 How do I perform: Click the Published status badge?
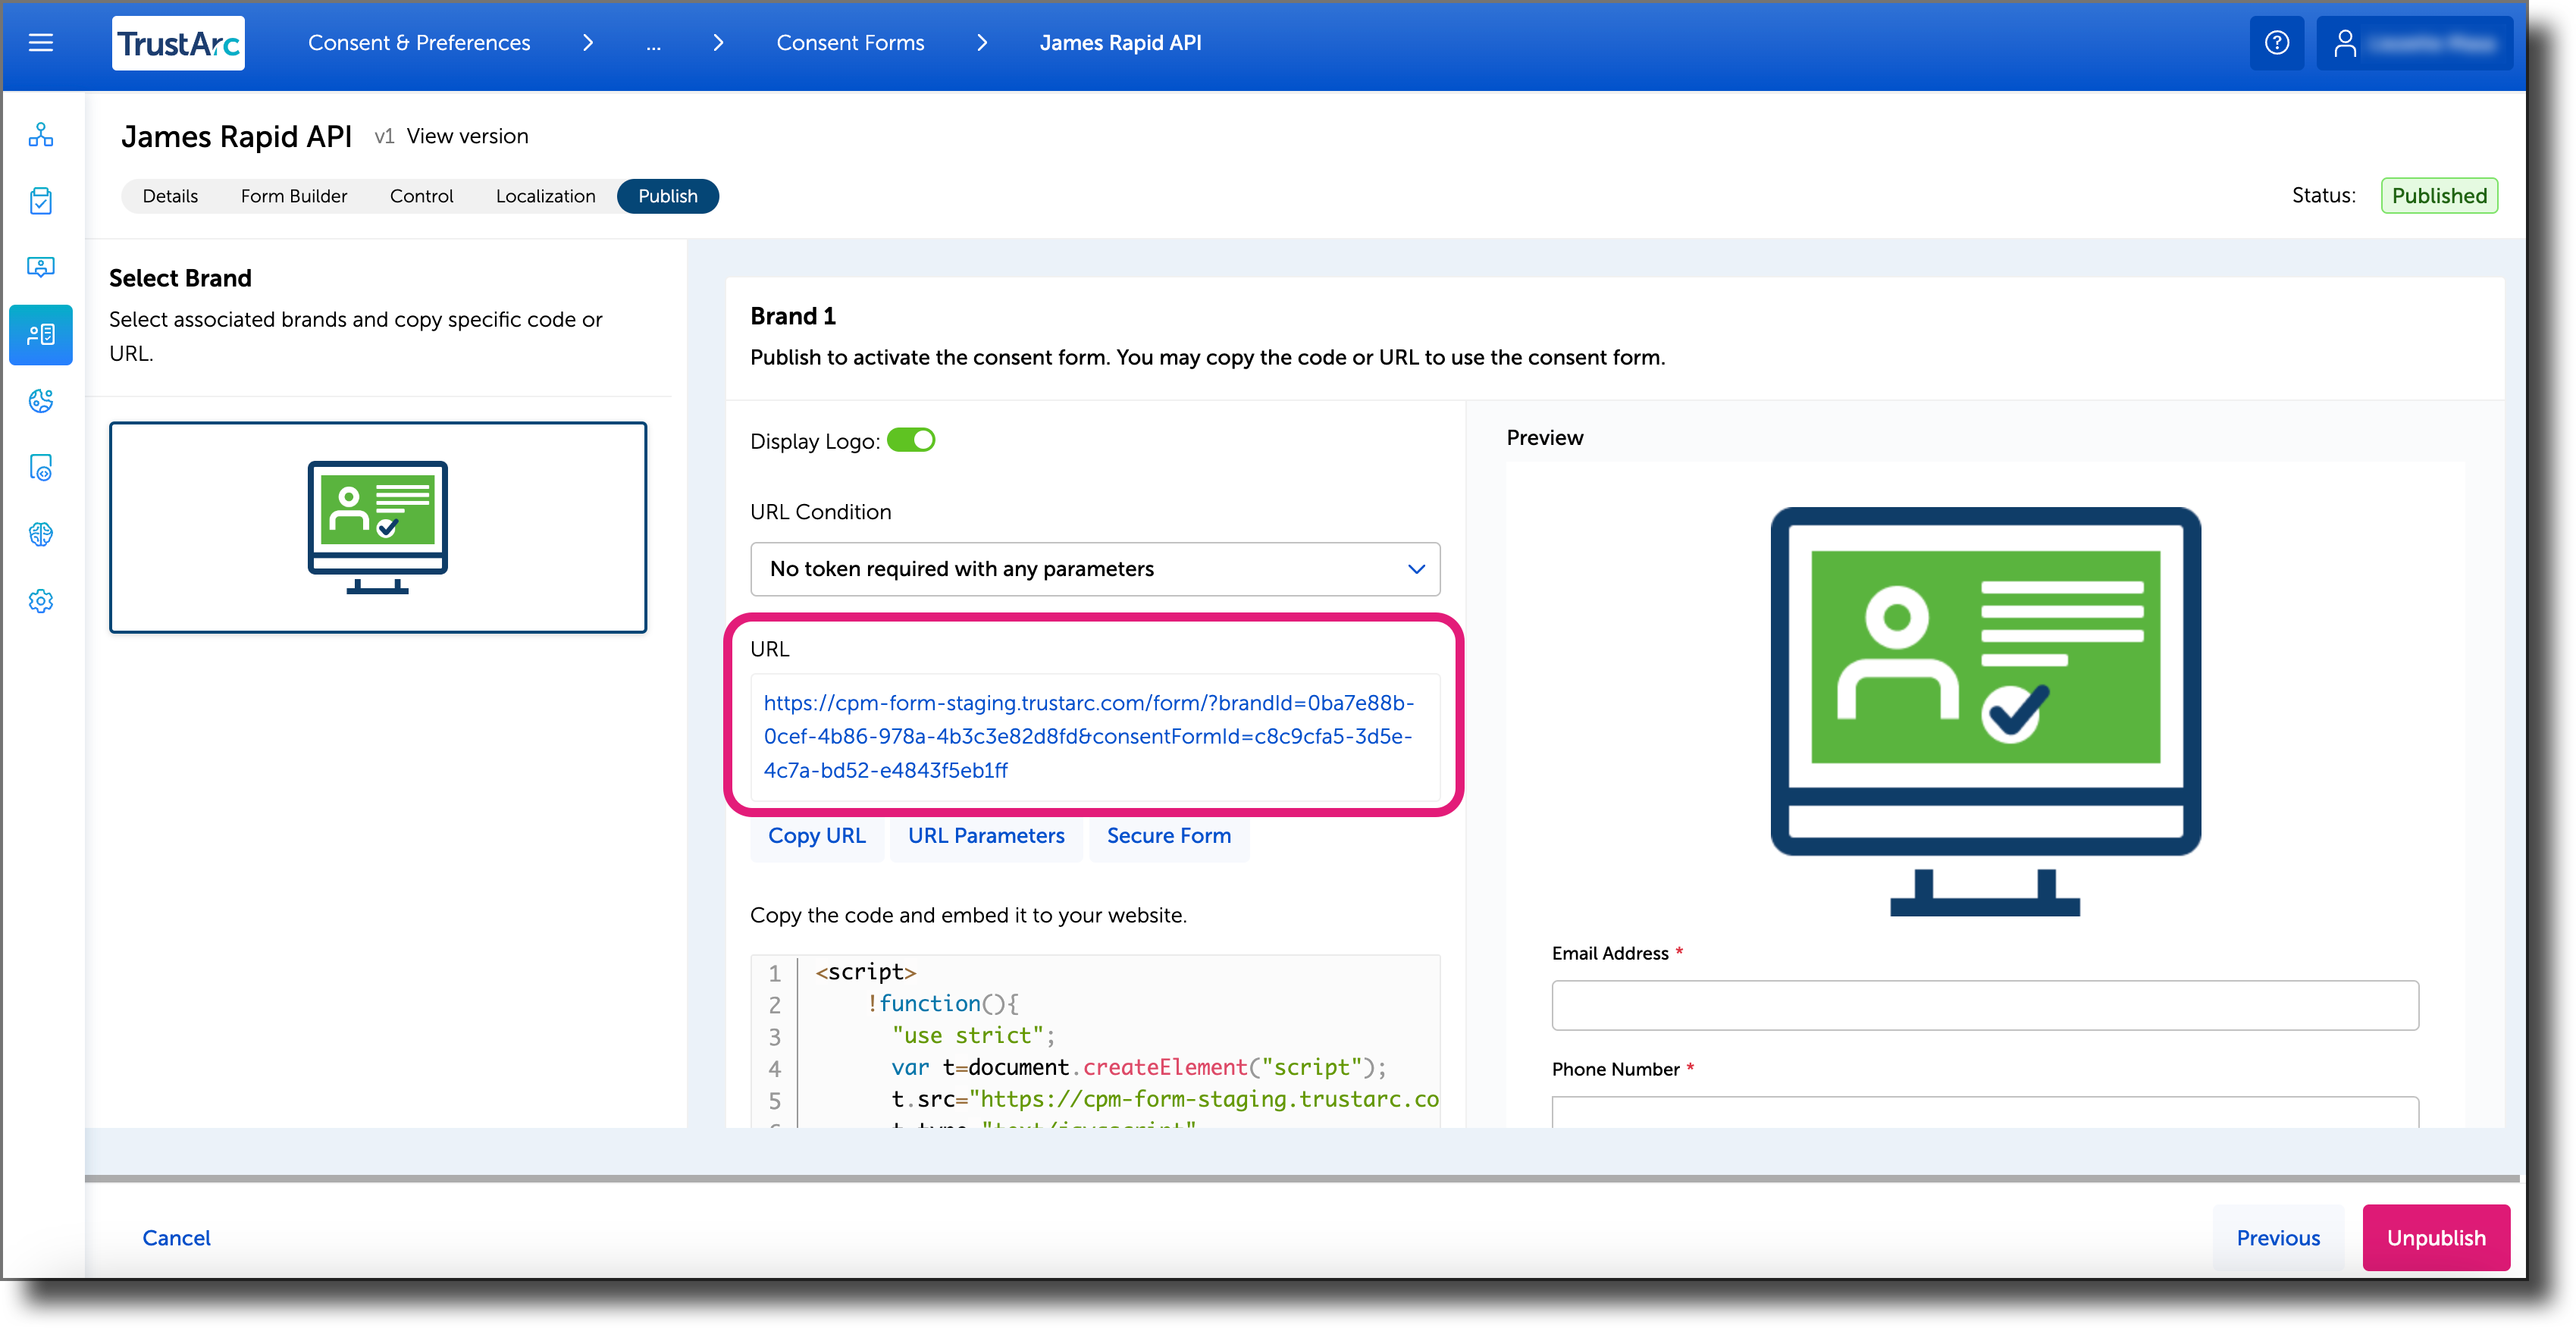coord(2439,196)
